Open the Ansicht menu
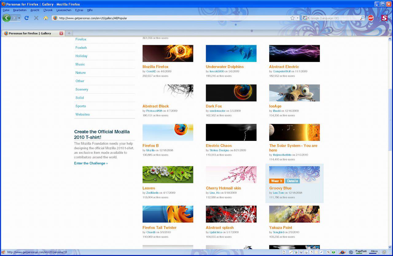 [x=35, y=10]
